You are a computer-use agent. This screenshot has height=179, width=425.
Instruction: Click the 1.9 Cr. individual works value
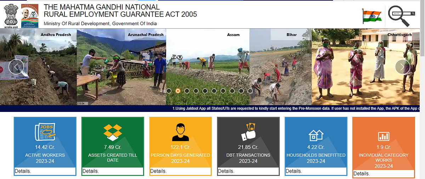[384, 147]
